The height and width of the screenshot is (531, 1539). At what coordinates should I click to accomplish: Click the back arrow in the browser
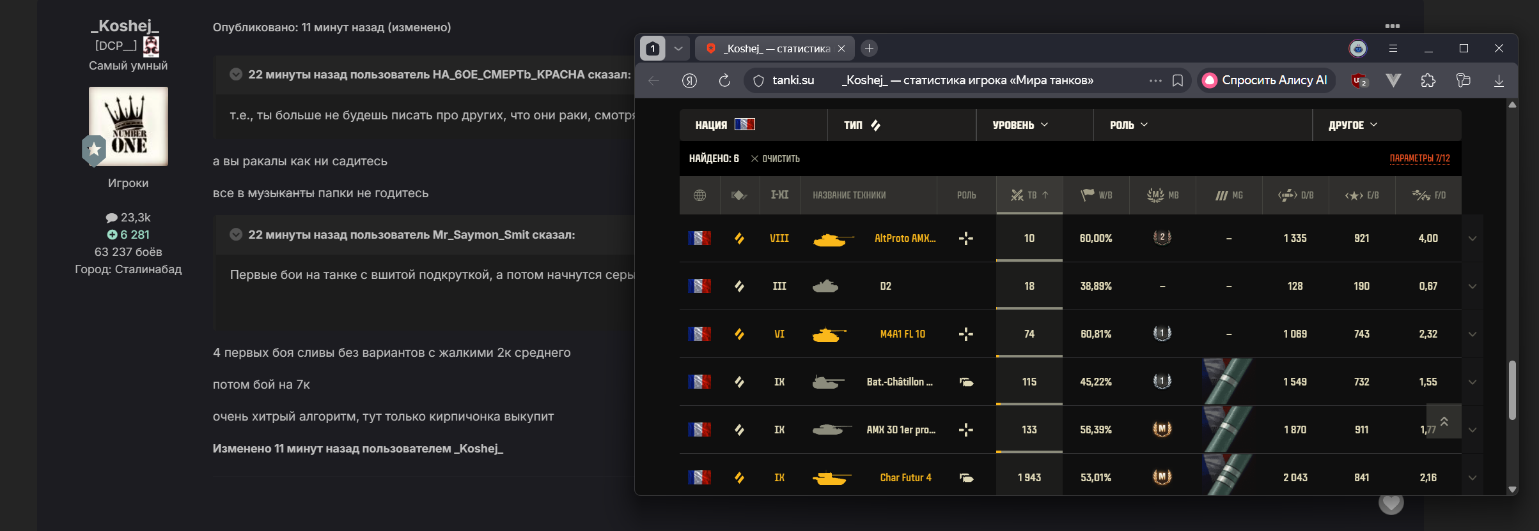click(x=653, y=80)
